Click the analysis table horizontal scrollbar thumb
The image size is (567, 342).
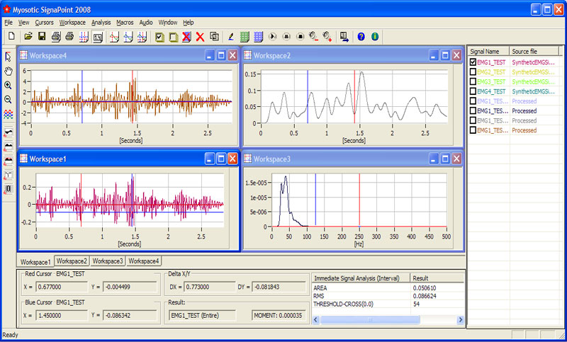tap(370, 319)
